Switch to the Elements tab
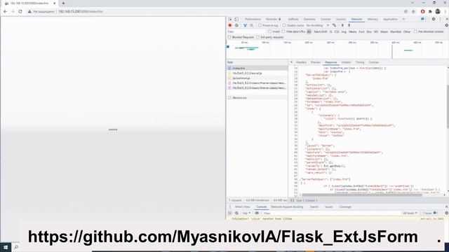Screen dimensions: 449x252 click(309, 19)
